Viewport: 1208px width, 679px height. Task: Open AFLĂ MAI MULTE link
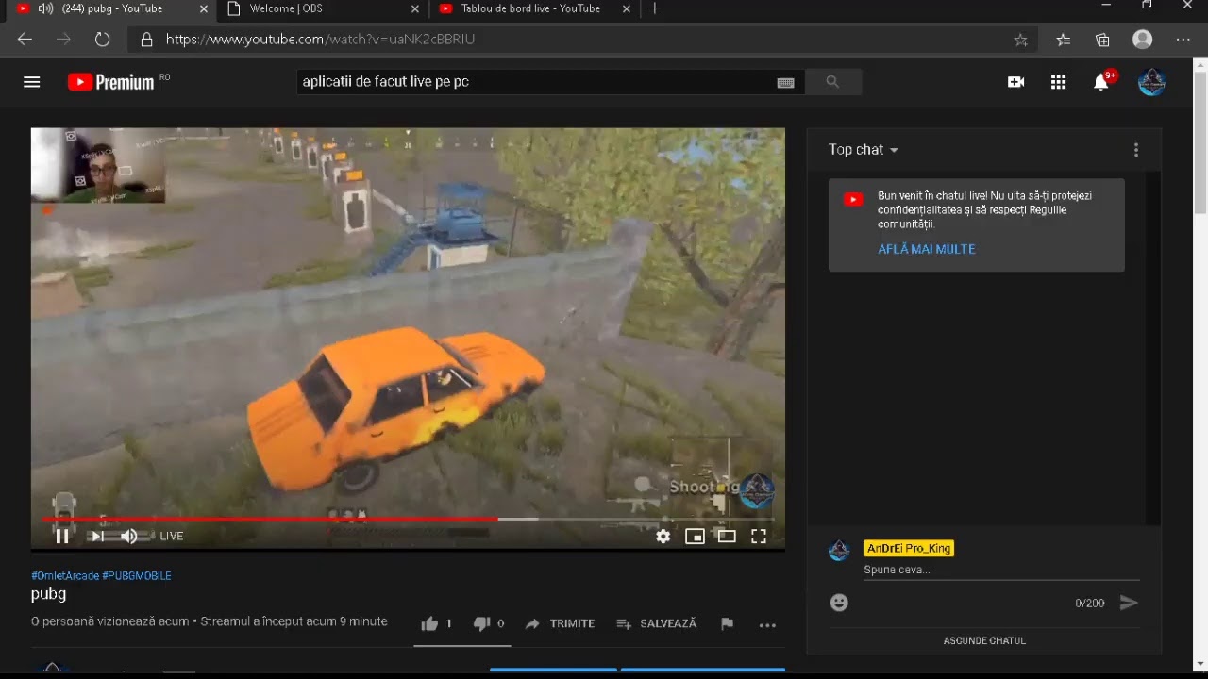[927, 249]
